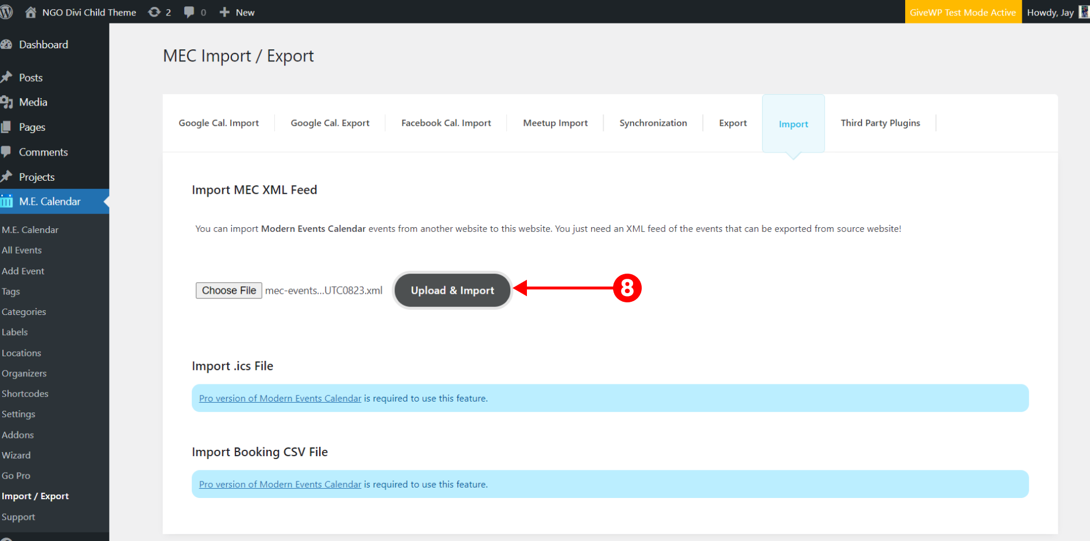Open the Categories submenu
Image resolution: width=1090 pixels, height=541 pixels.
(x=24, y=312)
